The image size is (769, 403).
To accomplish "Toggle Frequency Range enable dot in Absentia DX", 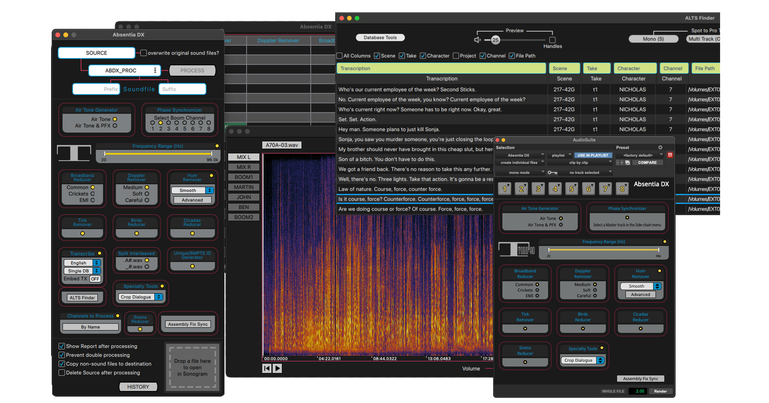I will [x=217, y=146].
